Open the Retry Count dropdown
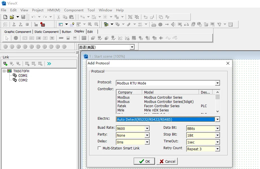Viewport: 260px width, 169px height. coord(217,149)
